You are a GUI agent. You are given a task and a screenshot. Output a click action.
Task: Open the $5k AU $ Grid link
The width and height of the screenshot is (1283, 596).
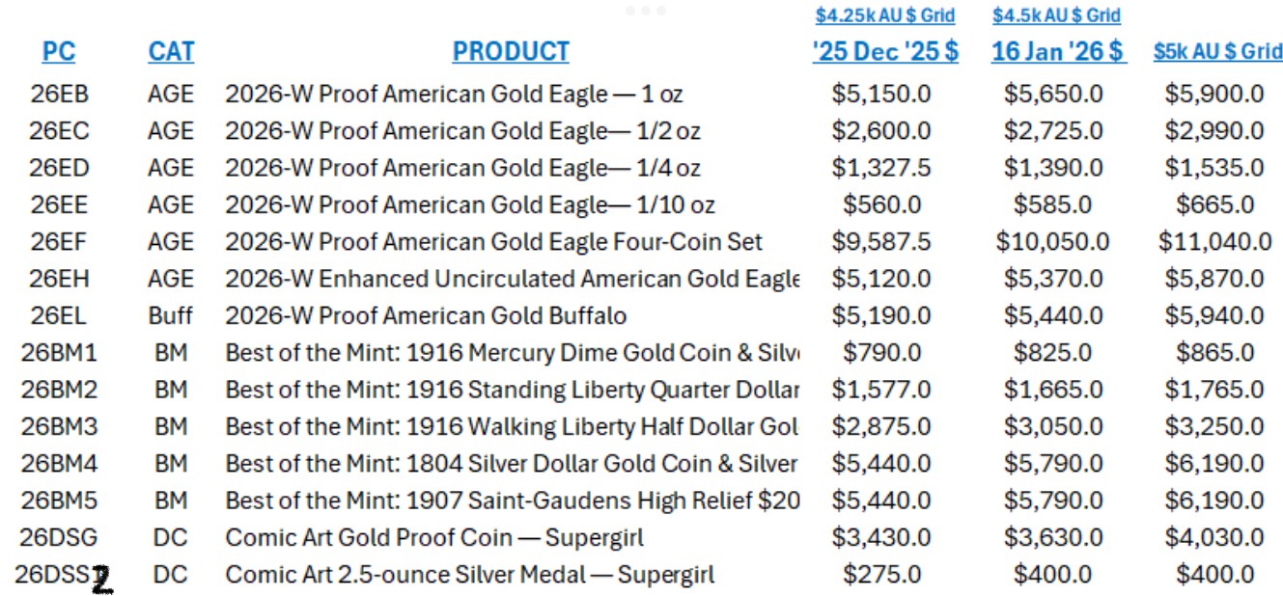click(x=1216, y=51)
